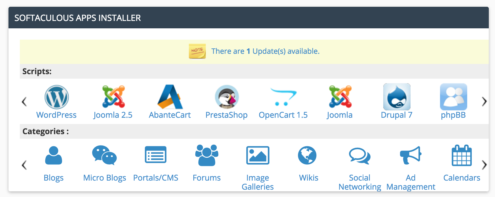Click the OpenCart 1.5 cart icon
The image size is (495, 197).
[x=283, y=97]
